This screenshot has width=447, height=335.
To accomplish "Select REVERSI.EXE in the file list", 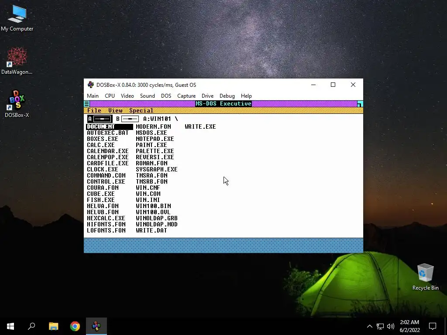I will [155, 157].
